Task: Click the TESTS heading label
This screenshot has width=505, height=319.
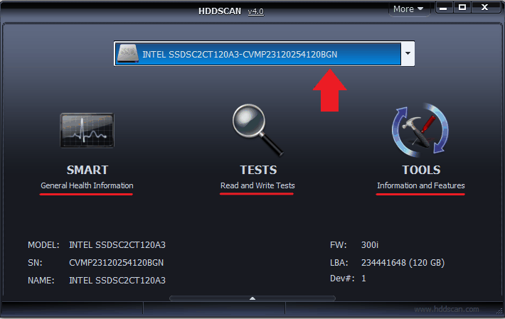Action: tap(258, 170)
